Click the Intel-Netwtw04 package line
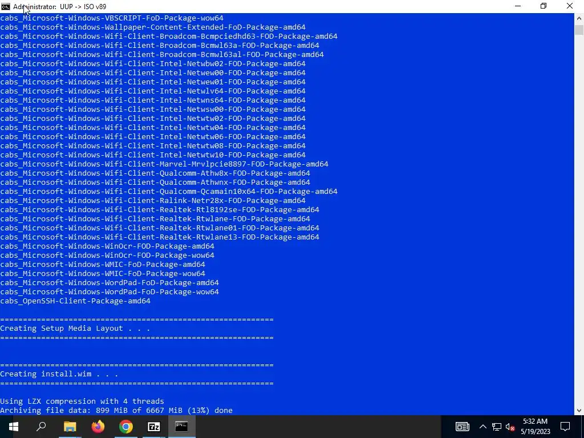 (153, 127)
